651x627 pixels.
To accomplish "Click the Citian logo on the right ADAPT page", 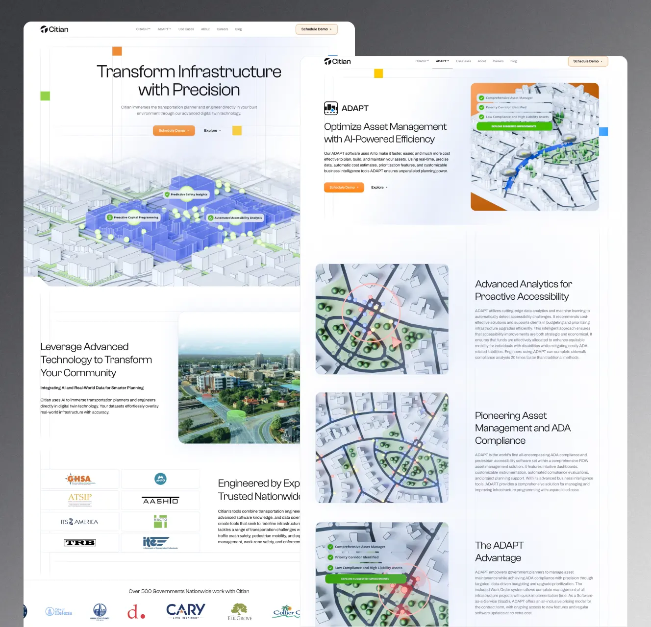I will [x=337, y=61].
